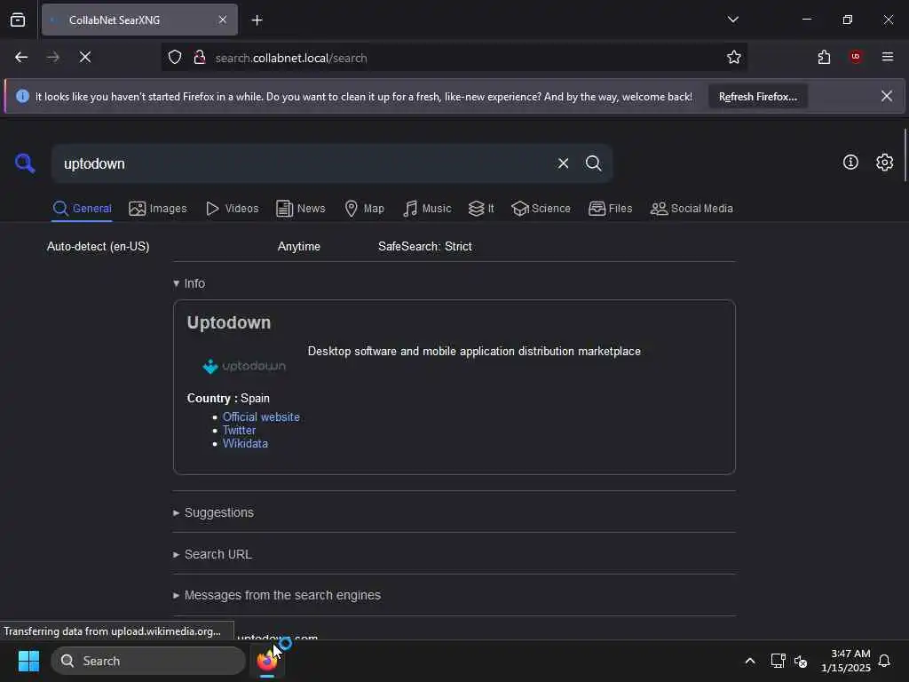Open the list all tabs chevron
Image resolution: width=909 pixels, height=682 pixels.
(732, 20)
